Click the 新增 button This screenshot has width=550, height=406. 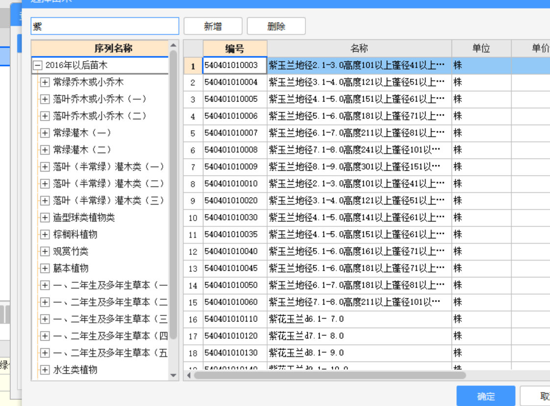(213, 26)
